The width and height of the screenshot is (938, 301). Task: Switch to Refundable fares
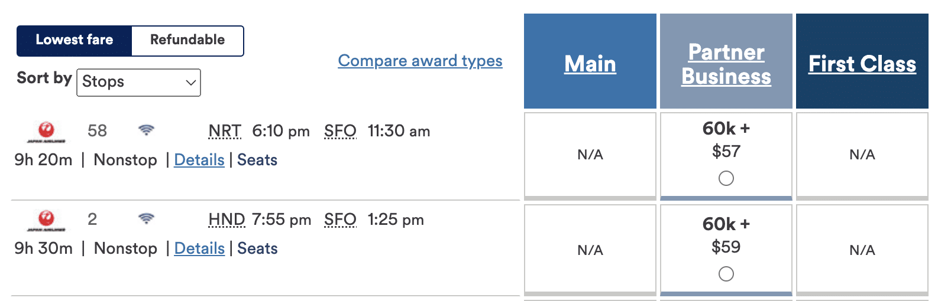click(187, 40)
